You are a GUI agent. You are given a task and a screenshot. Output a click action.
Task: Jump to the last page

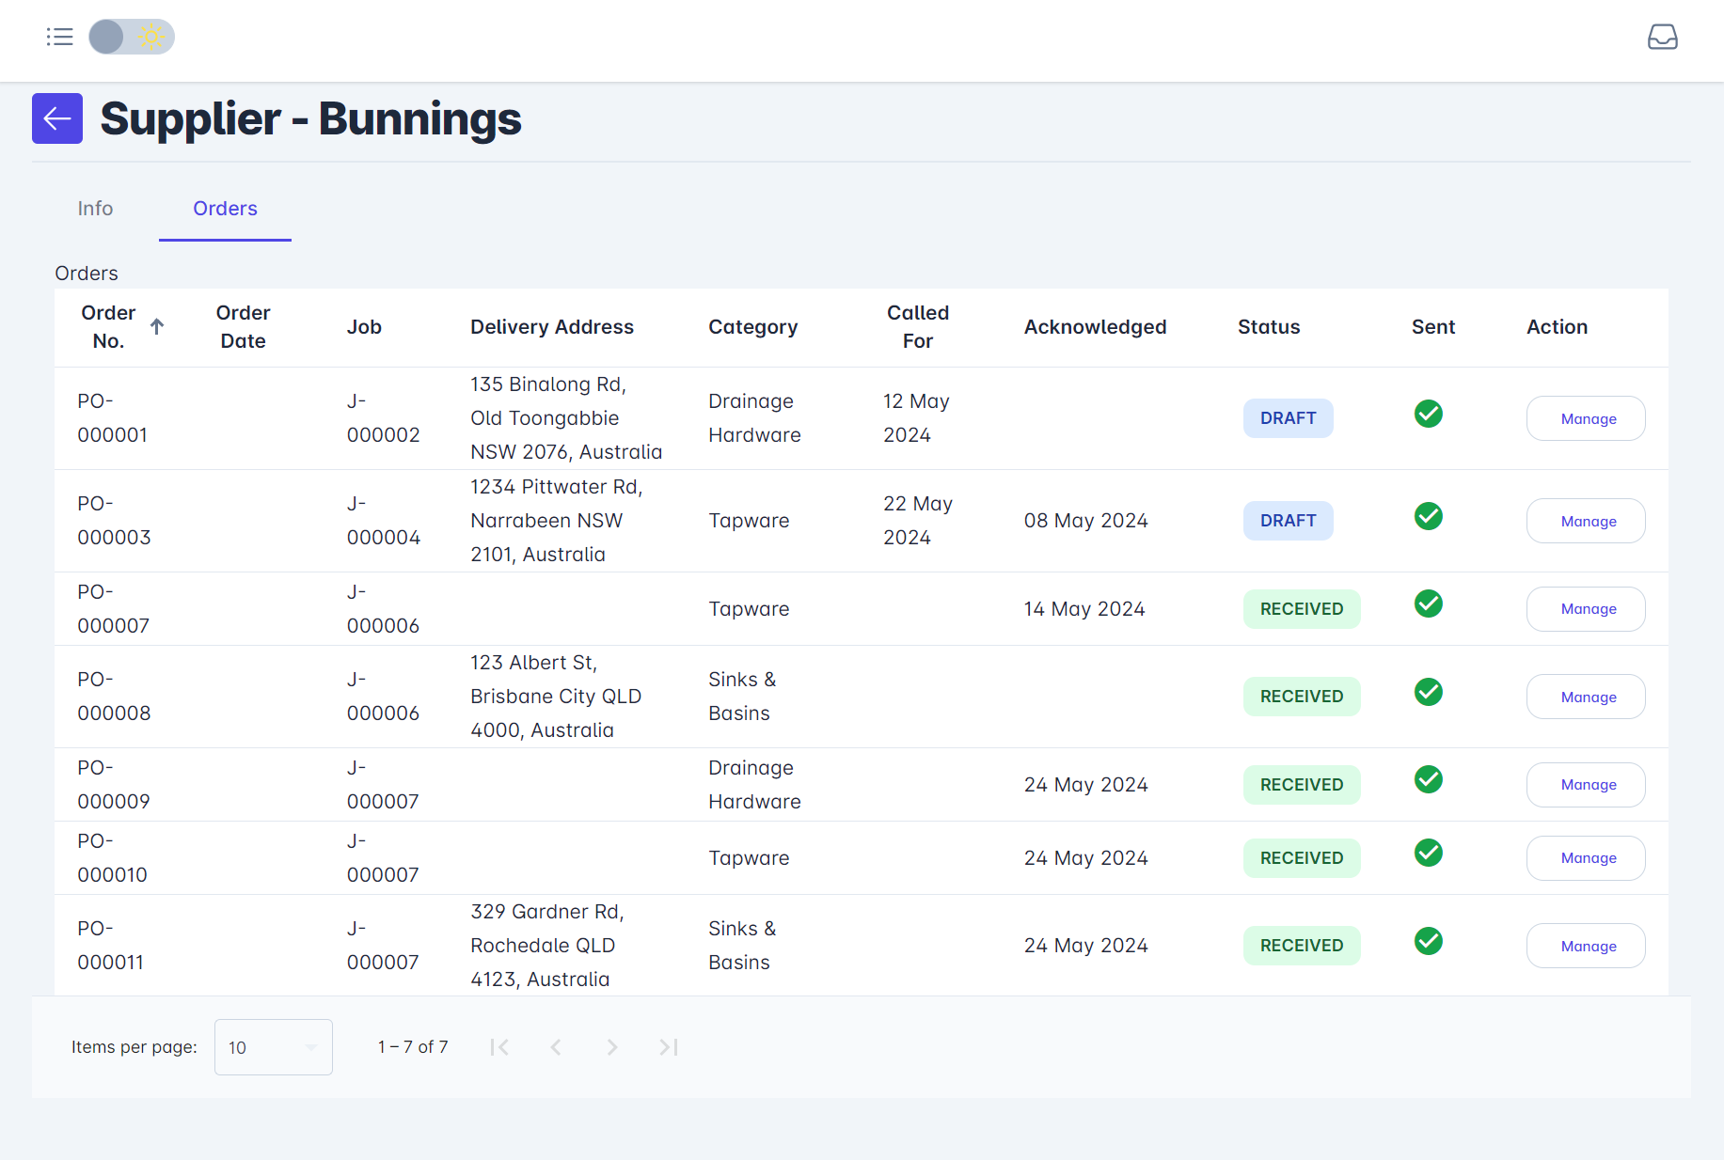coord(669,1047)
